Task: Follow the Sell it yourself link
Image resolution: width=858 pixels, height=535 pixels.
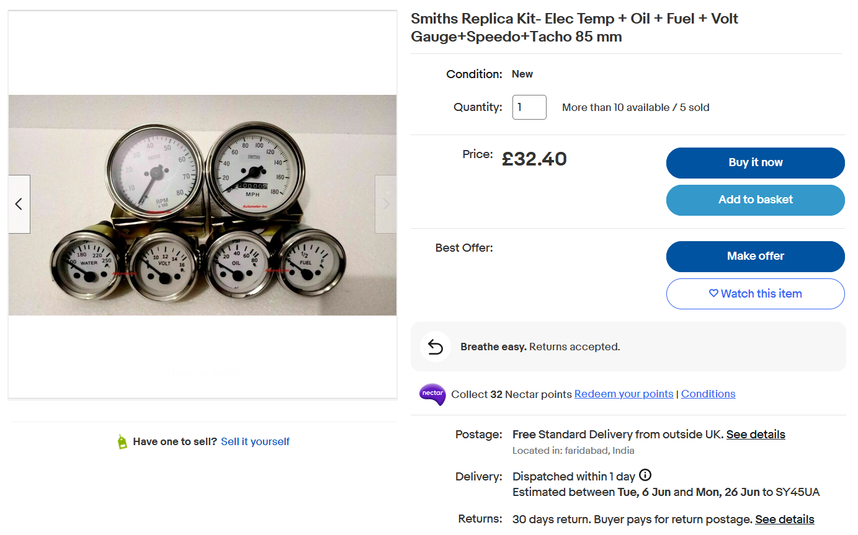Action: tap(255, 441)
